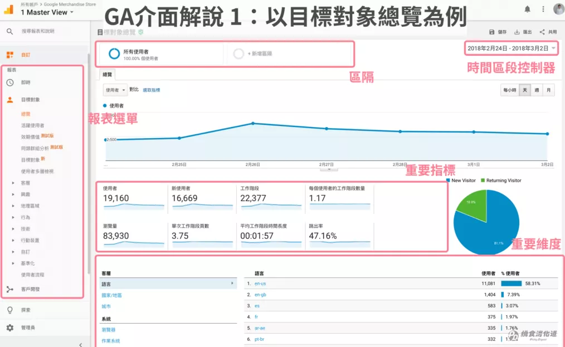The height and width of the screenshot is (347, 565).
Task: Click the 儲存 save button
Action: pyautogui.click(x=498, y=32)
